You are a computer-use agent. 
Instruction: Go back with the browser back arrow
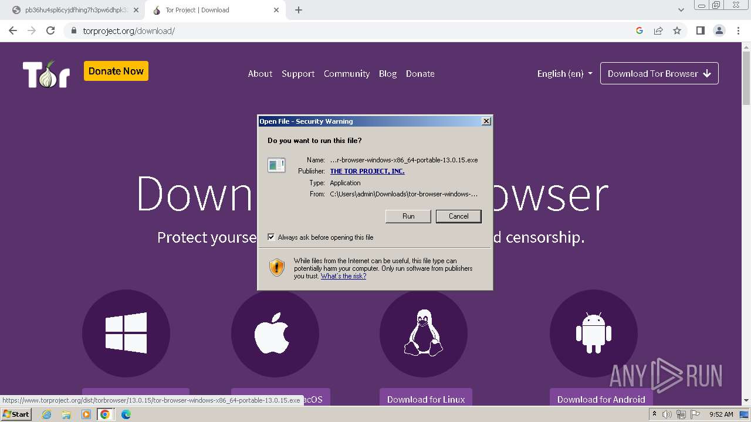pyautogui.click(x=13, y=30)
